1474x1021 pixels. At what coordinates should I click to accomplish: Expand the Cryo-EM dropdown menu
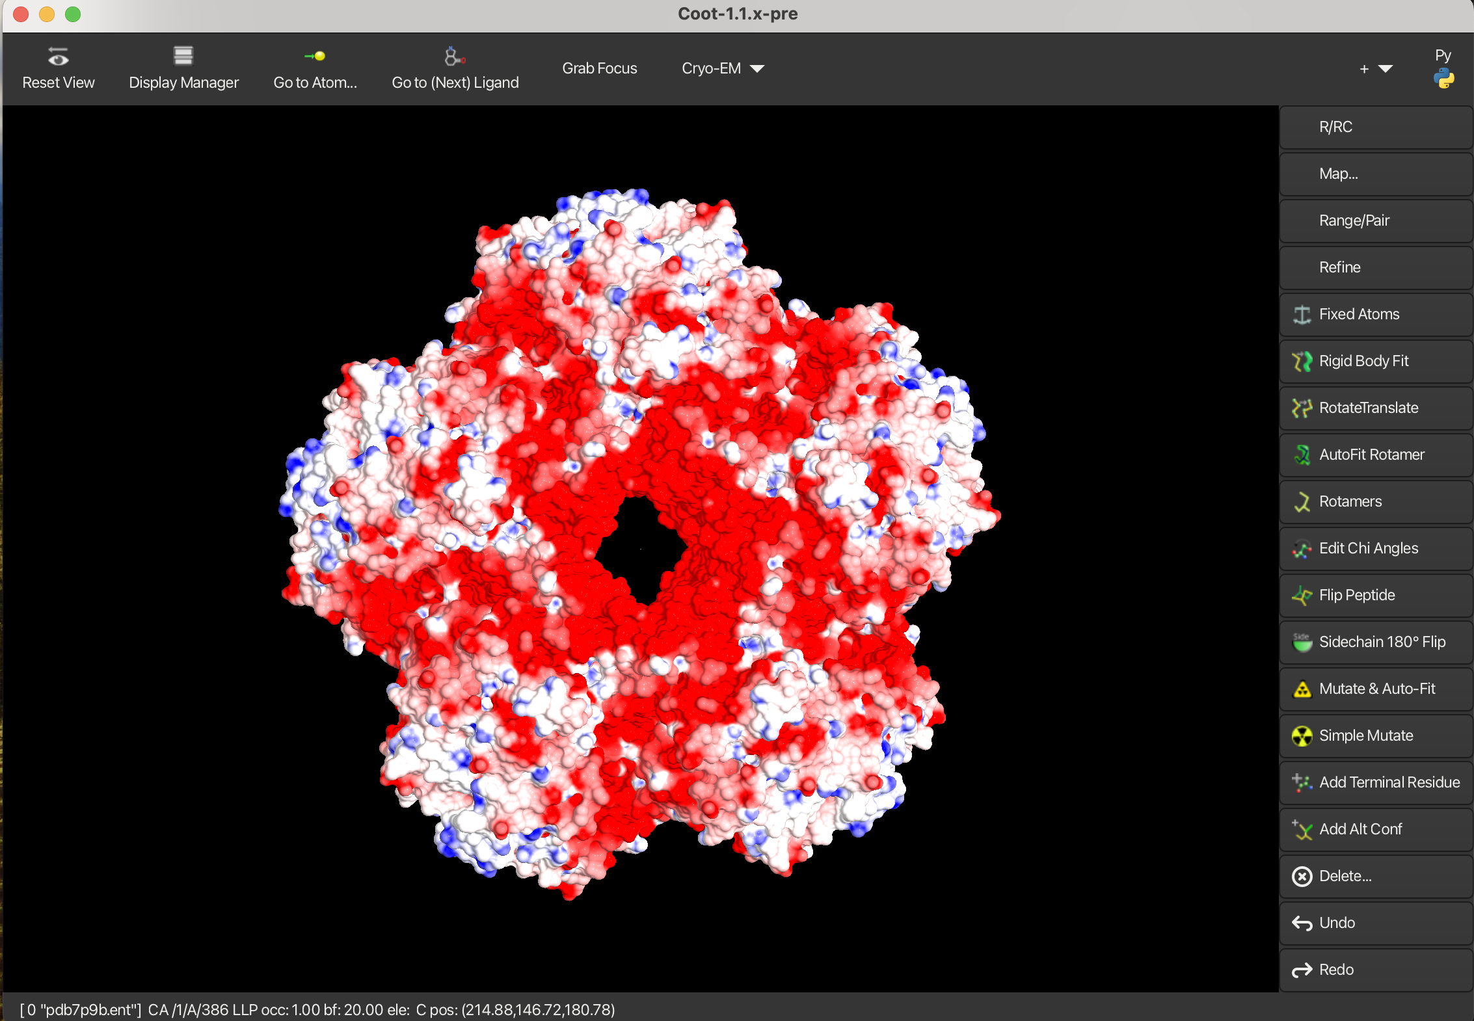click(x=722, y=68)
